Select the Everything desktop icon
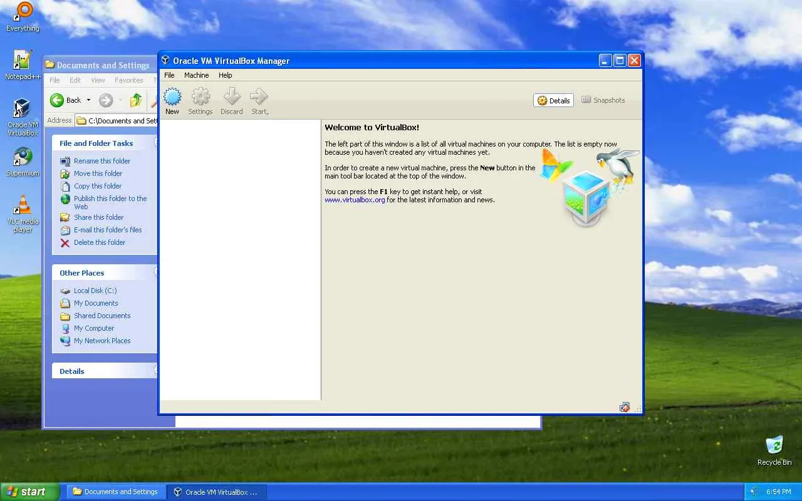Screen dimensions: 802x501 [23, 17]
